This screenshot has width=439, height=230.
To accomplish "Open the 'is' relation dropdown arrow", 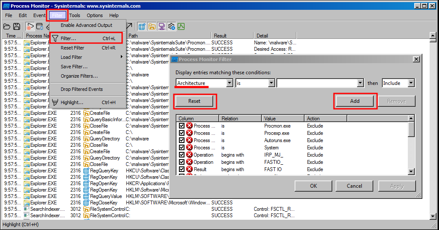I will (271, 83).
